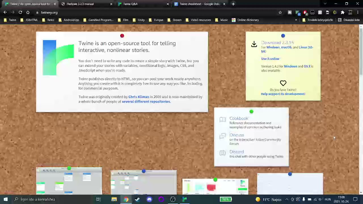Image resolution: width=363 pixels, height=204 pixels.
Task: Reload the twinery.org page
Action: (20, 12)
